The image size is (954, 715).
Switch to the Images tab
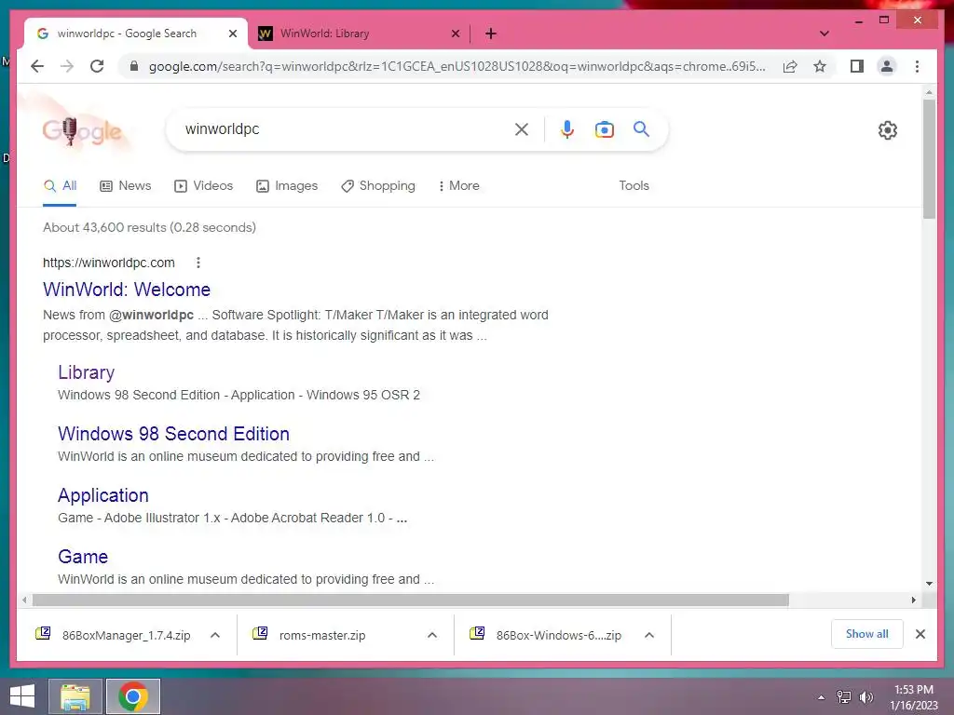(x=287, y=186)
